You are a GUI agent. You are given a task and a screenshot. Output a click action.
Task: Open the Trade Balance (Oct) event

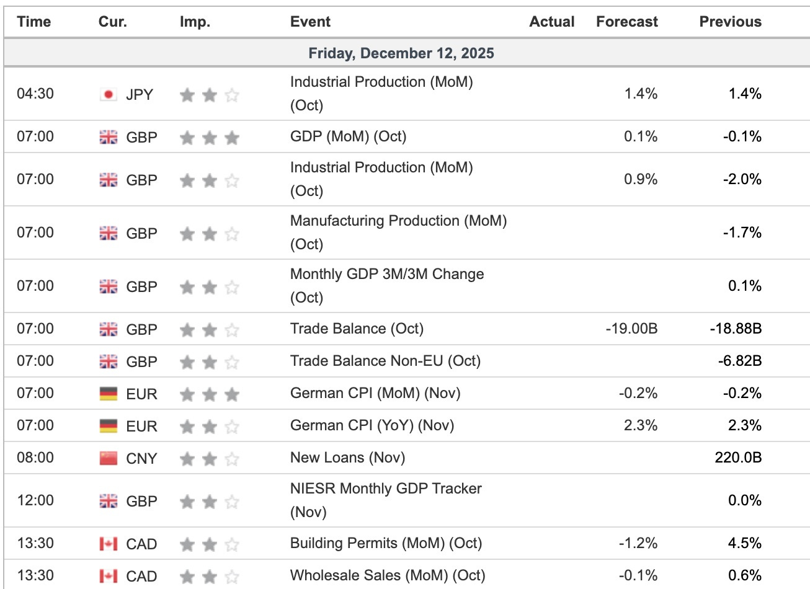pos(357,329)
